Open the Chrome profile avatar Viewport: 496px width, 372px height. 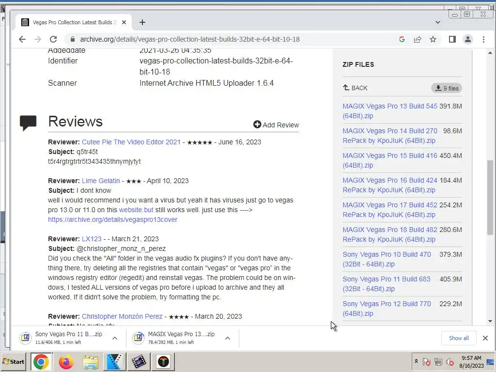[468, 39]
